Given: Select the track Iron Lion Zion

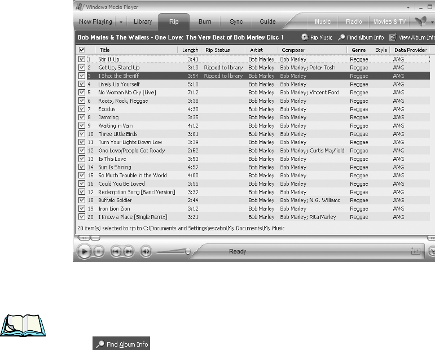Looking at the screenshot, I should 114,208.
